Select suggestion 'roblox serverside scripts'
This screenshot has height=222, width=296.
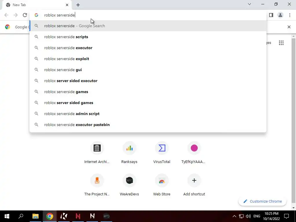[148, 37]
